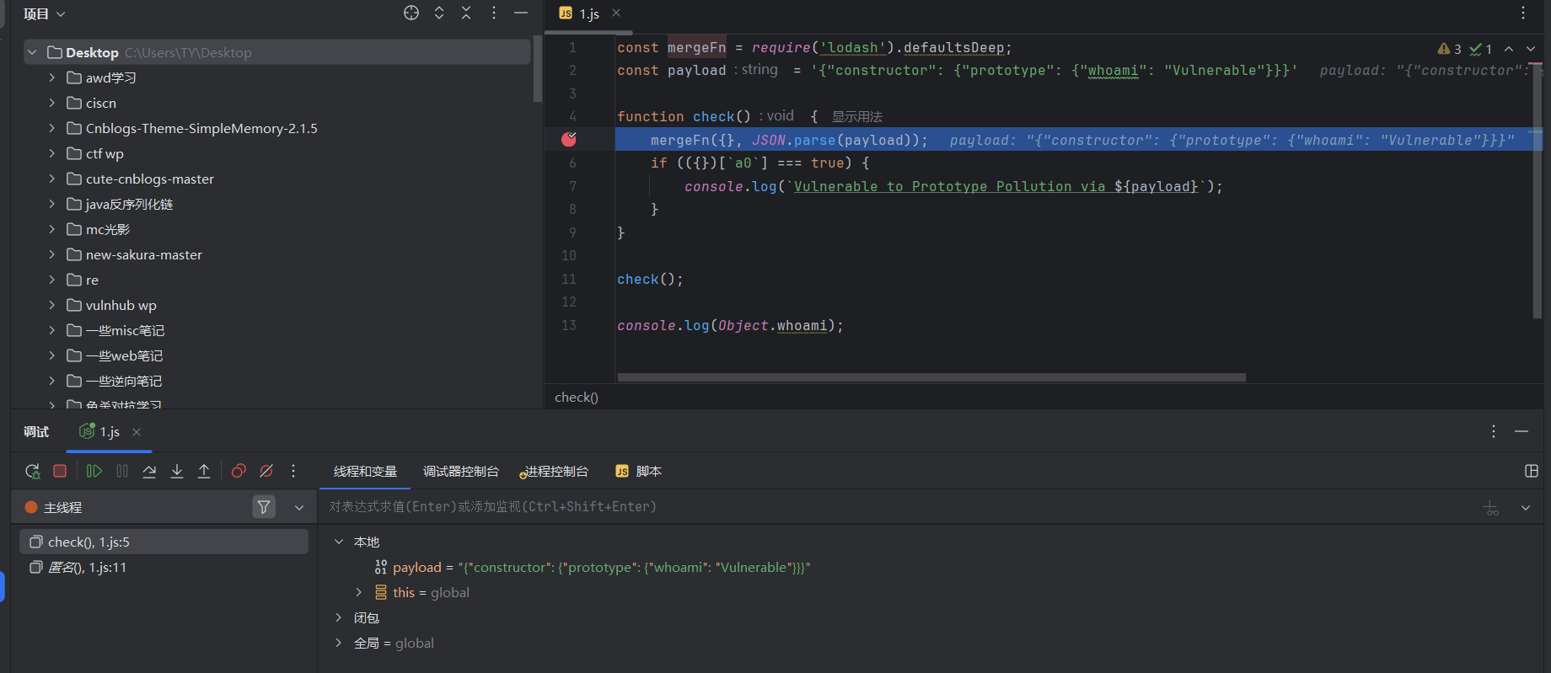Open project panel options menu
Image resolution: width=1551 pixels, height=673 pixels.
click(x=494, y=13)
